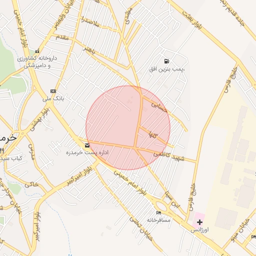Click the داروخانه کشاورزی و دامپزشکی label
Image resolution: width=256 pixels, height=256 pixels.
37,62
